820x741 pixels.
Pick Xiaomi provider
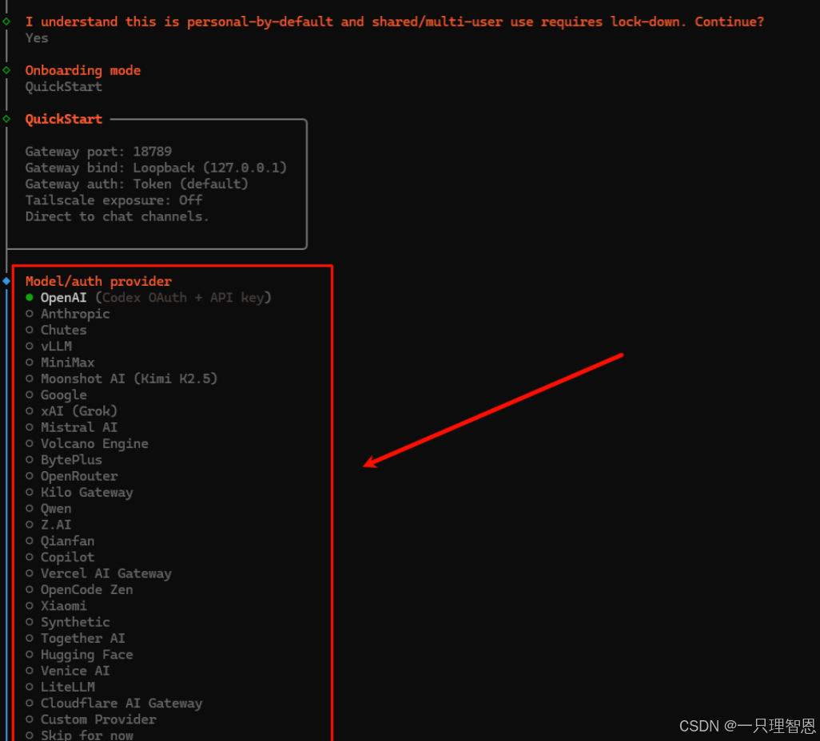tap(56, 605)
